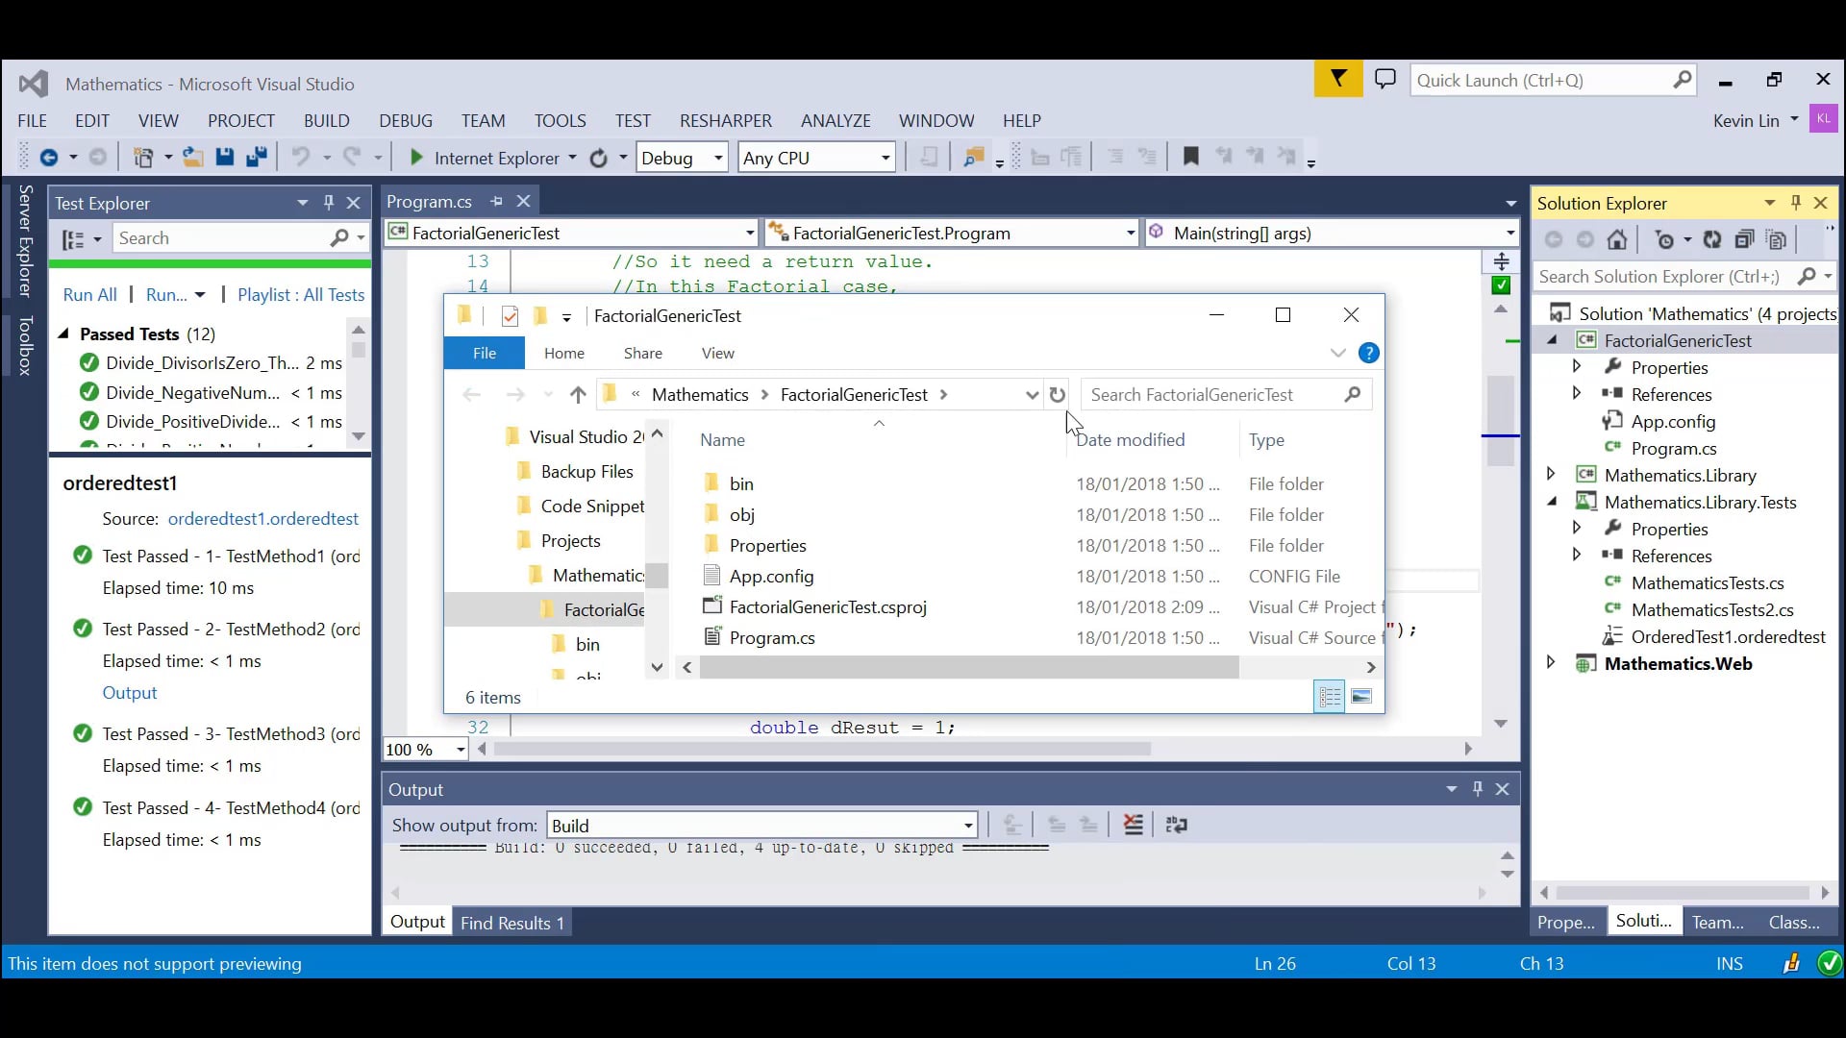Change the editor zoom level from 100%

click(423, 750)
